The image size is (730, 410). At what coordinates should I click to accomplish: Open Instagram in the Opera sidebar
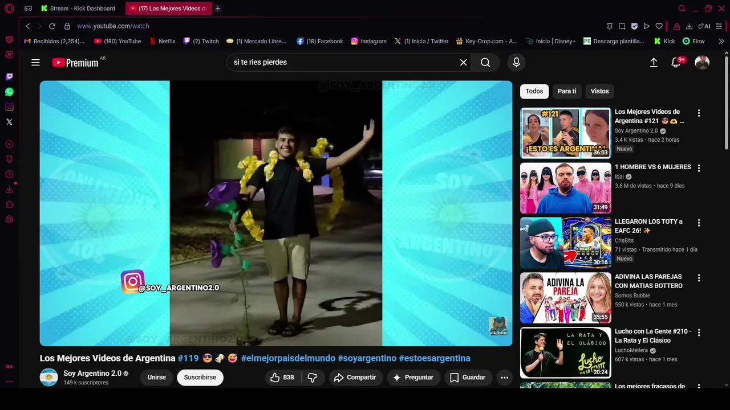pyautogui.click(x=9, y=107)
